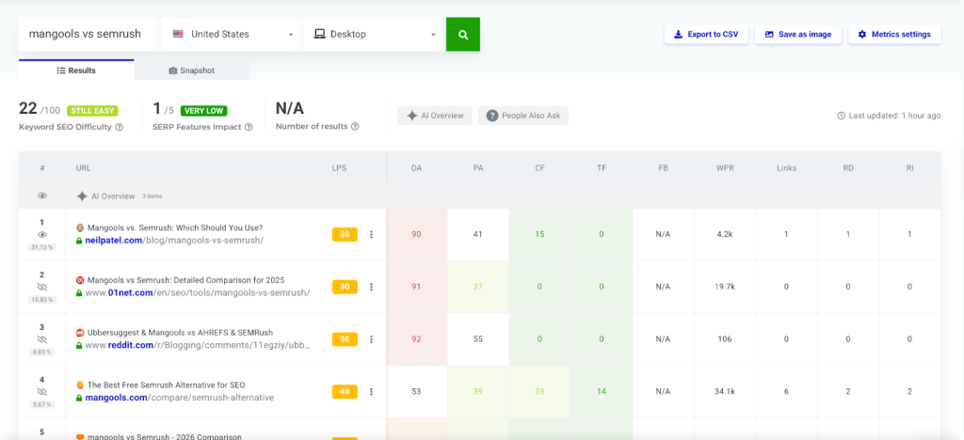Toggle eye visibility on the AI Overview row
The height and width of the screenshot is (440, 964).
coord(42,196)
